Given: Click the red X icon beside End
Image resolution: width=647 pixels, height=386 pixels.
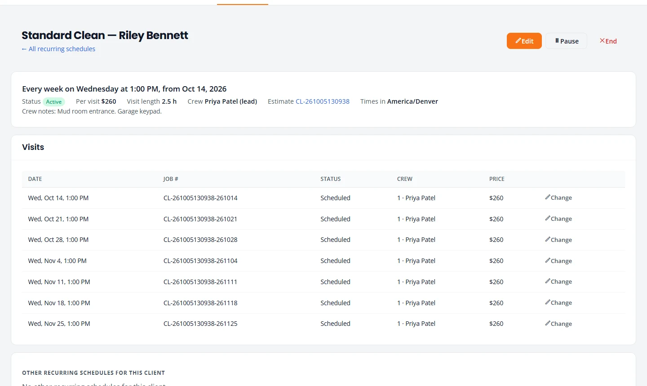Looking at the screenshot, I should pos(602,41).
